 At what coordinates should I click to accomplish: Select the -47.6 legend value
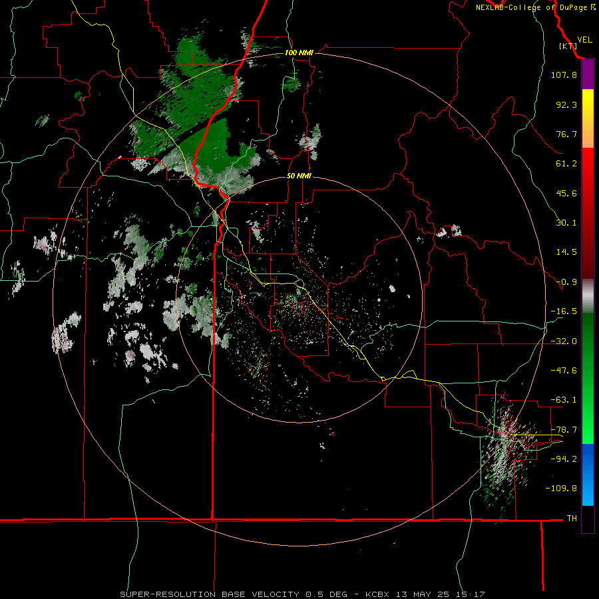pyautogui.click(x=564, y=371)
